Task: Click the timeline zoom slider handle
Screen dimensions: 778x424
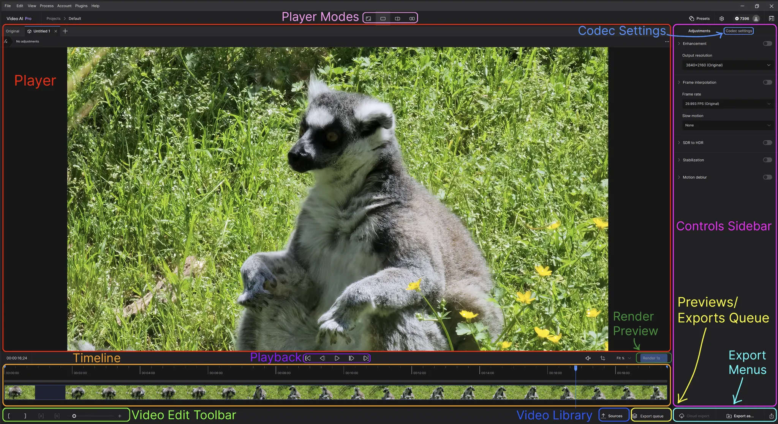Action: point(74,416)
